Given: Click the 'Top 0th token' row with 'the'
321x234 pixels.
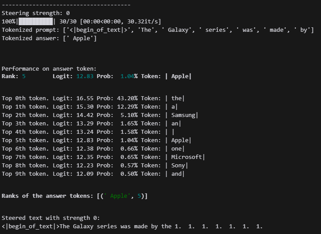Looking at the screenshot, I should coord(93,98).
